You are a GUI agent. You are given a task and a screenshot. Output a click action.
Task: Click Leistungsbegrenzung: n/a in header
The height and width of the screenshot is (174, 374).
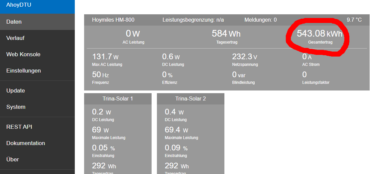click(193, 20)
